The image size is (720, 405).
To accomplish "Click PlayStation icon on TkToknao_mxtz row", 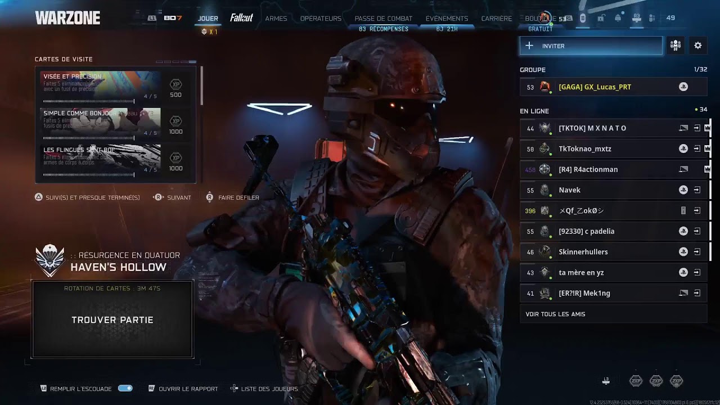I will (x=683, y=148).
